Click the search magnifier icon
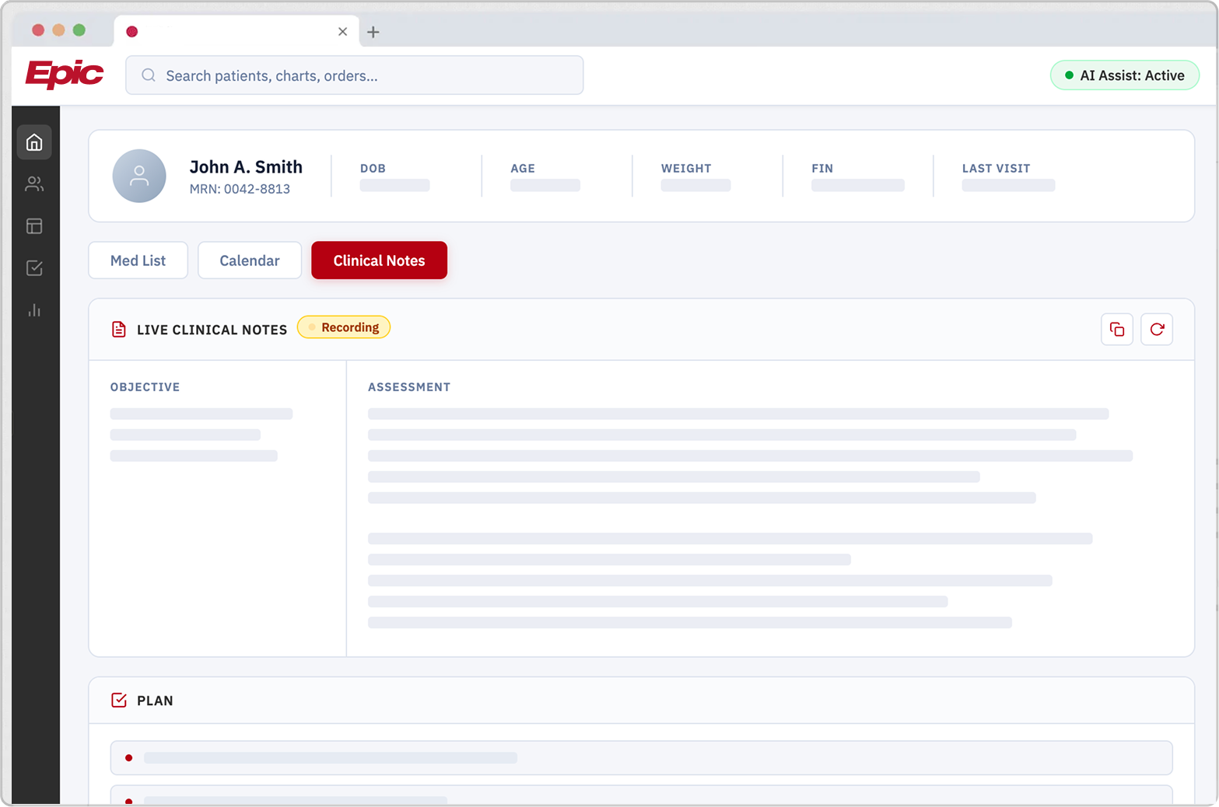Image resolution: width=1219 pixels, height=807 pixels. click(149, 75)
